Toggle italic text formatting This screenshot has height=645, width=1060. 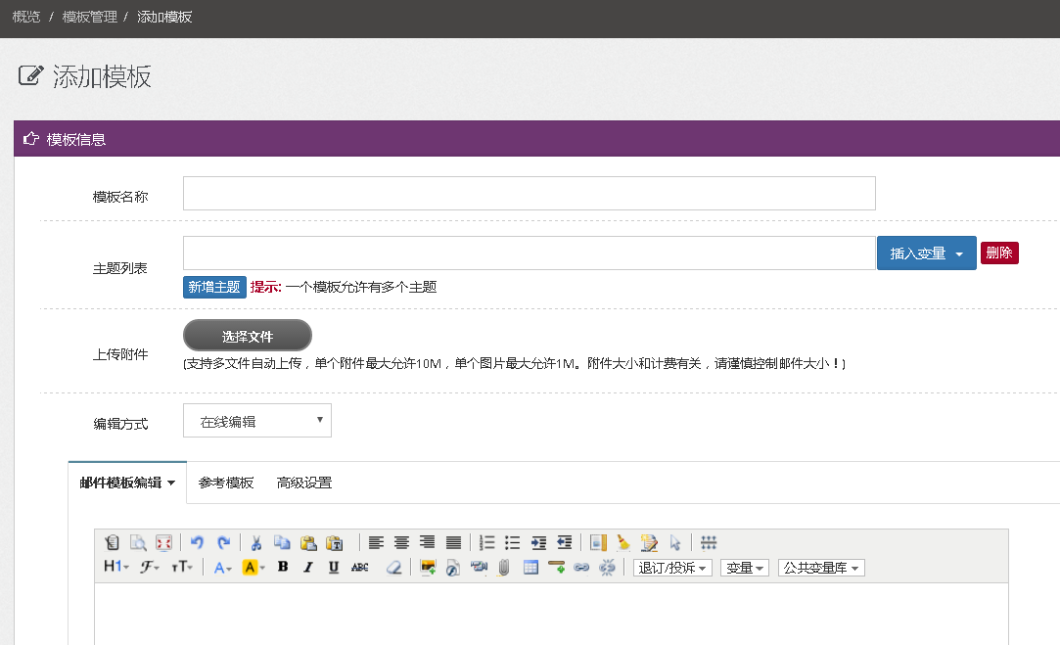coord(308,567)
